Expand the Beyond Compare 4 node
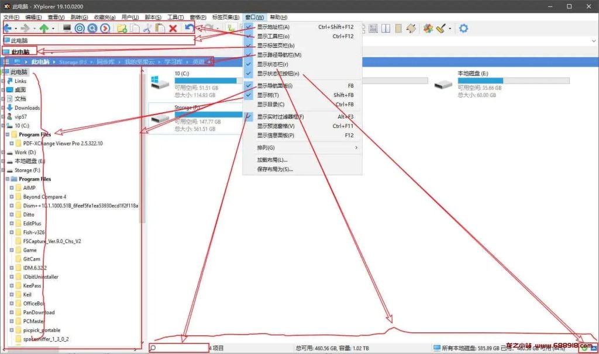This screenshot has width=599, height=354. tap(12, 197)
